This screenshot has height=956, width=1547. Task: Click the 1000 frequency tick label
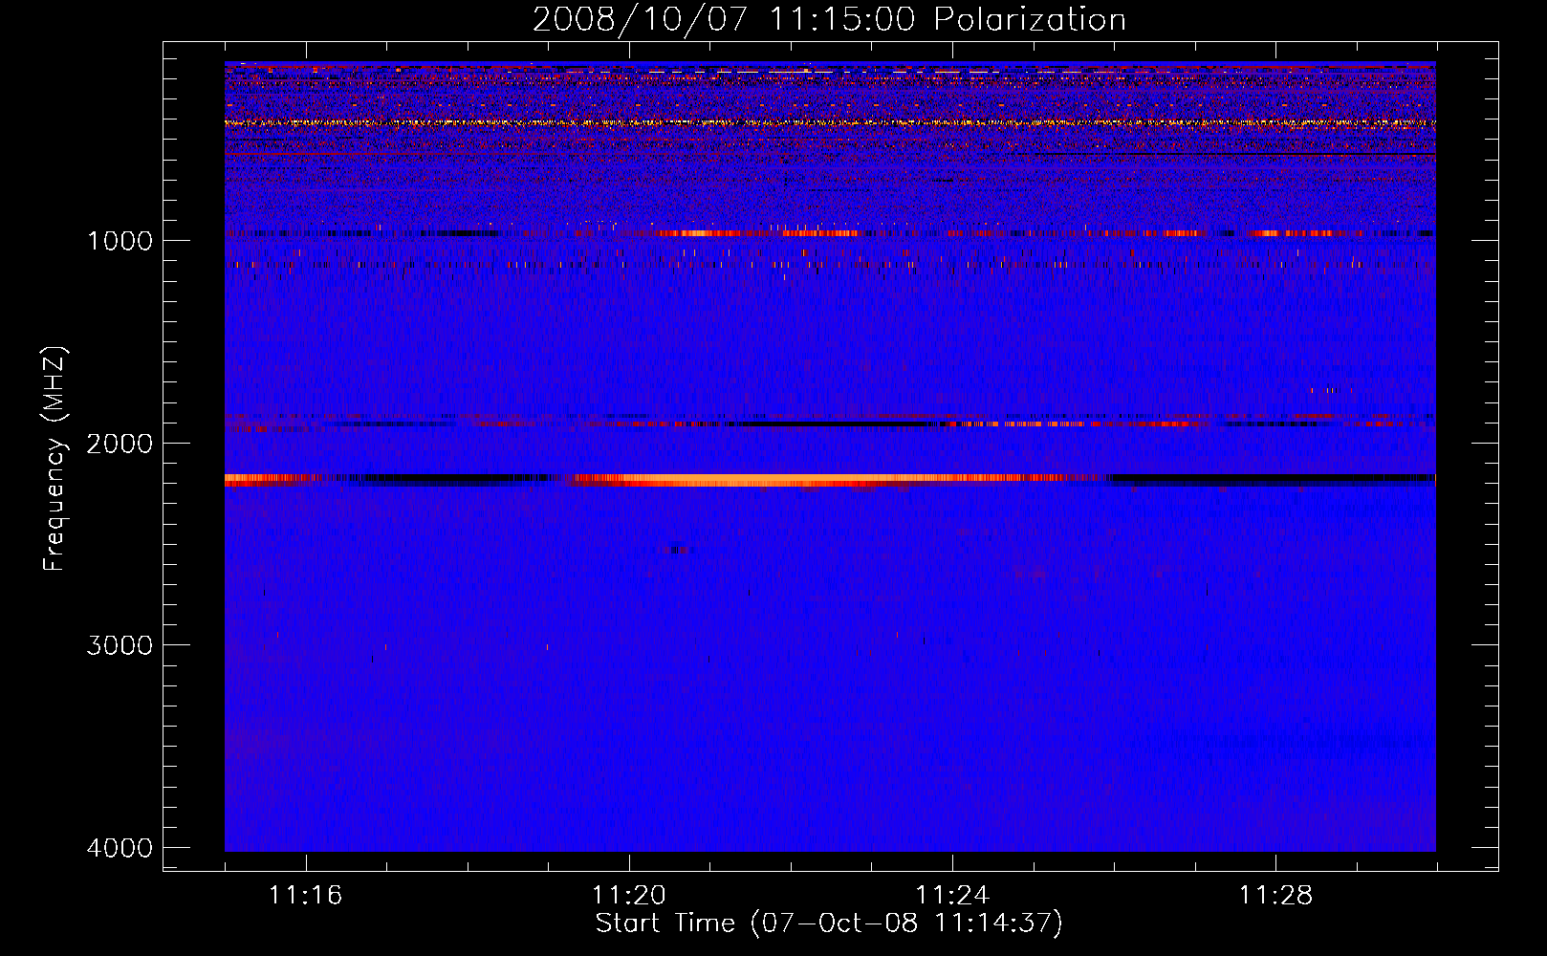point(120,241)
